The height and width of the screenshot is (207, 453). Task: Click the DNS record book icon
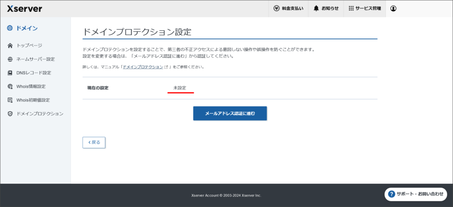pyautogui.click(x=10, y=73)
